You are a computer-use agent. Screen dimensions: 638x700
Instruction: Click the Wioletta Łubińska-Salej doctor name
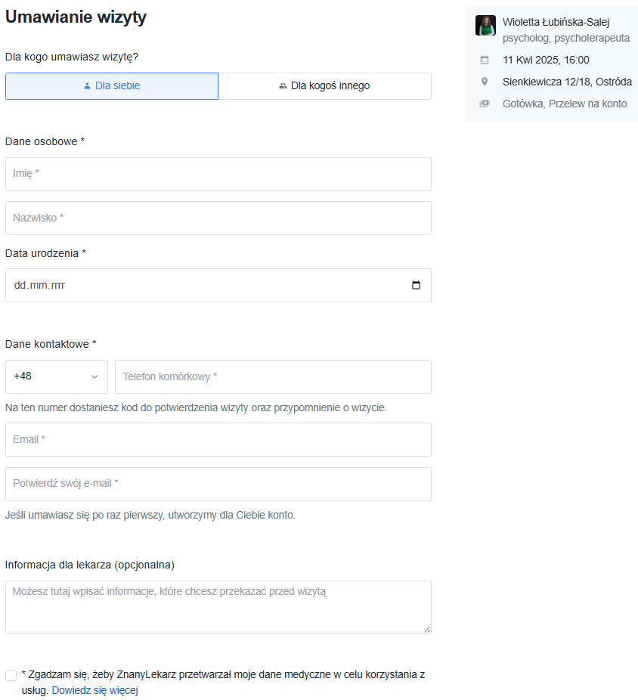click(x=556, y=22)
